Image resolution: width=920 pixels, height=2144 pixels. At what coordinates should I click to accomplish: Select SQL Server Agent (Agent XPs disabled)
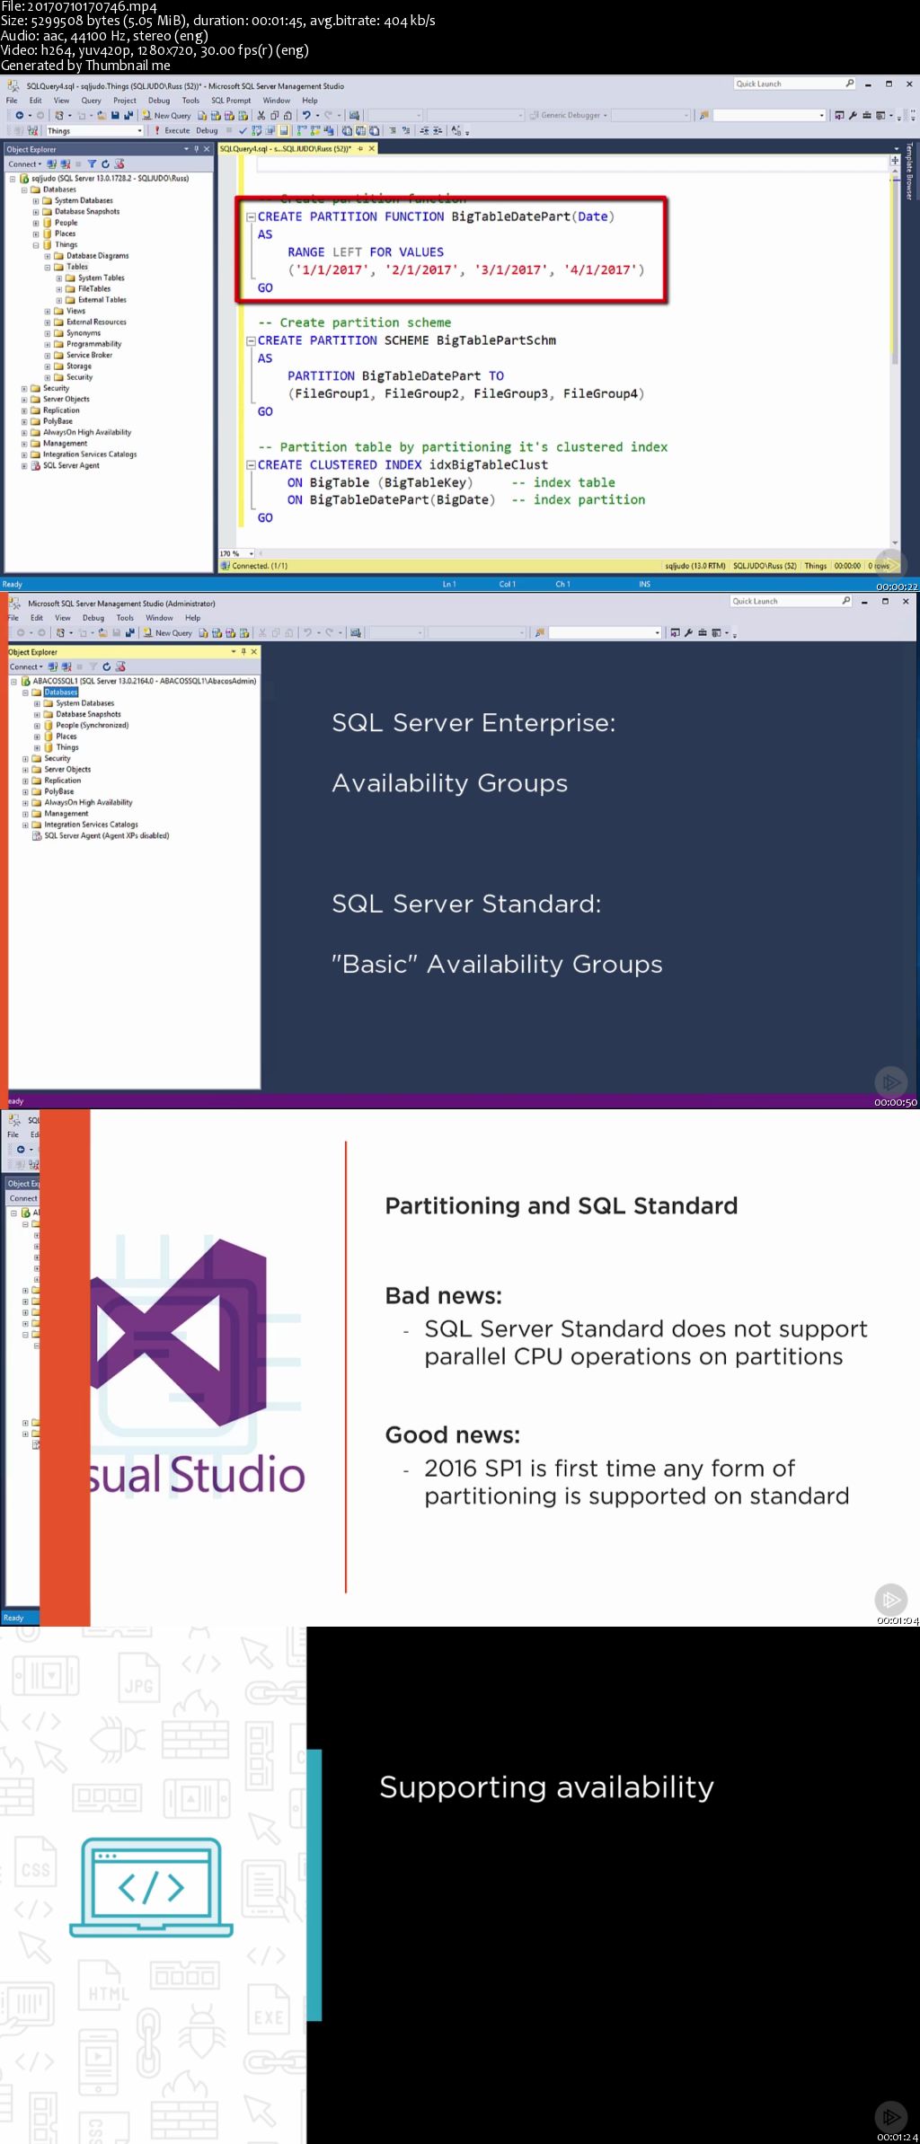[x=107, y=835]
